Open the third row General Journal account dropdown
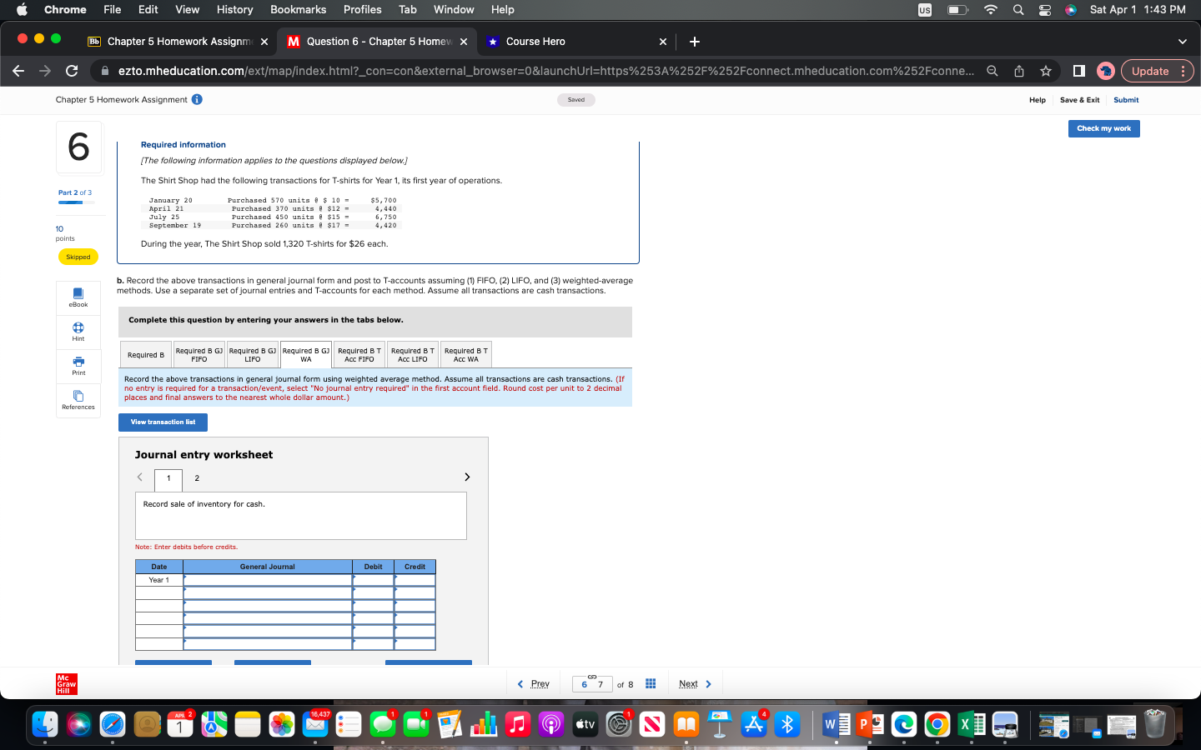1201x750 pixels. pyautogui.click(x=268, y=606)
